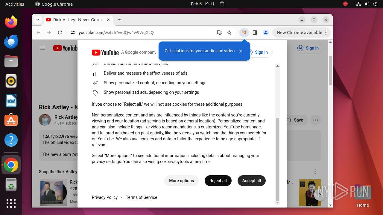Click the g.co/privacytools paragraph text
Viewport: 383px width, 215px height.
click(175, 159)
